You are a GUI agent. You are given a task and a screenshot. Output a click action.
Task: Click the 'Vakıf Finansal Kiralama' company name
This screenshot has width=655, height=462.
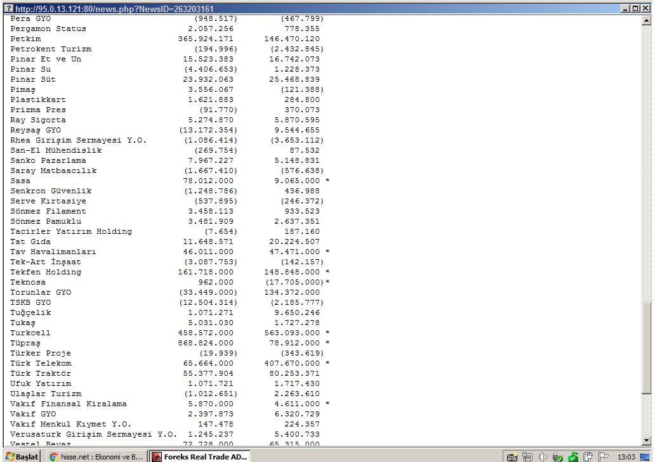tap(69, 404)
